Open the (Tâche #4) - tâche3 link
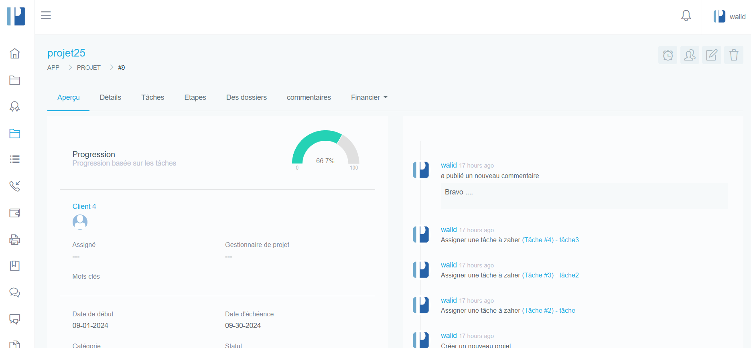This screenshot has height=348, width=751. 550,240
